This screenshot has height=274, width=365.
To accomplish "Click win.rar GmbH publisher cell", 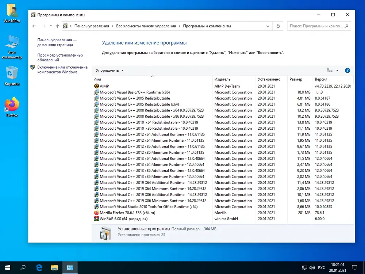I will tap(226, 218).
